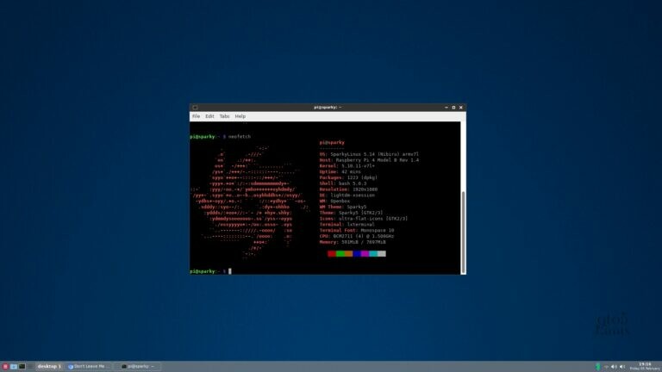Launch the blue file manager taskbar icon
The height and width of the screenshot is (372, 662).
click(14, 367)
